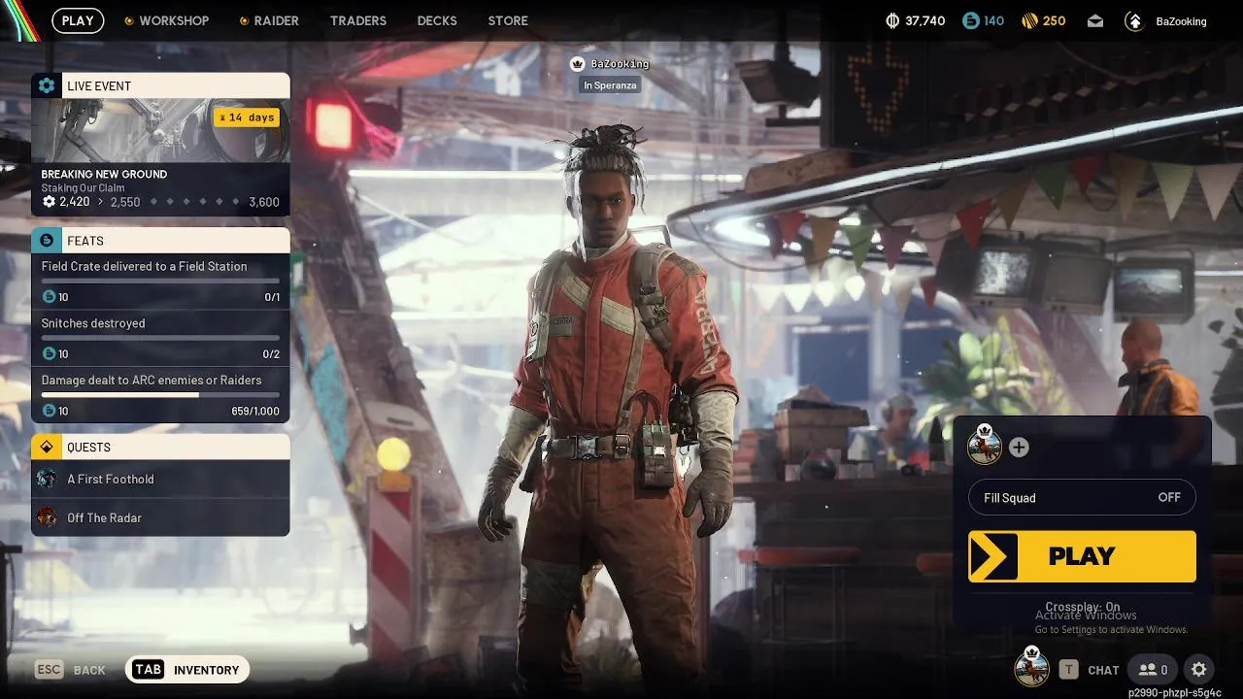Viewport: 1243px width, 699px height.
Task: Click the Feats panel icon
Action: point(47,241)
